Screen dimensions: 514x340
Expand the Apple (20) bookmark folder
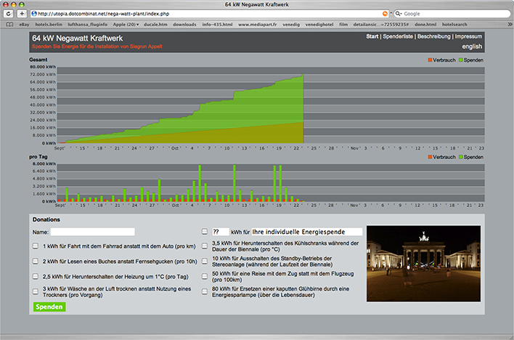[126, 25]
